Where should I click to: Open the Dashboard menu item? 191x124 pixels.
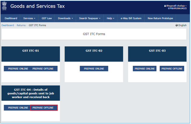(11, 18)
